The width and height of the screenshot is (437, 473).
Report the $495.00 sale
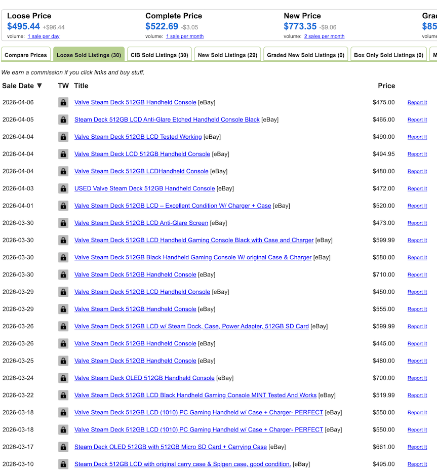point(417,464)
